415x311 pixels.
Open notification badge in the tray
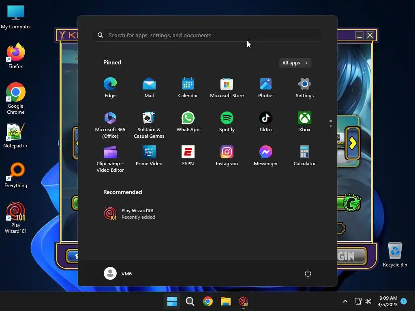404,301
